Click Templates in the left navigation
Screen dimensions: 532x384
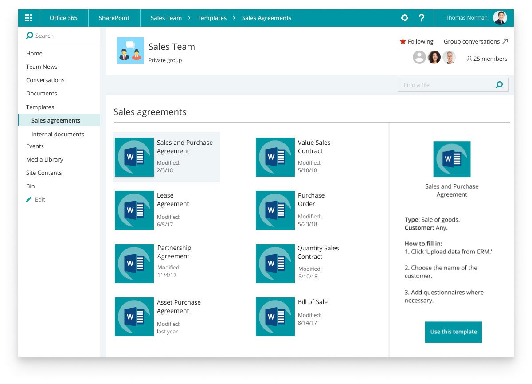coord(40,107)
